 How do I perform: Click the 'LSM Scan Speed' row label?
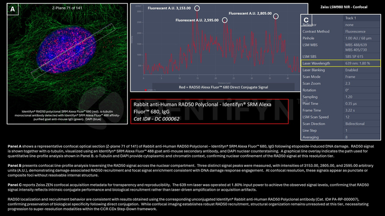[x=316, y=117]
